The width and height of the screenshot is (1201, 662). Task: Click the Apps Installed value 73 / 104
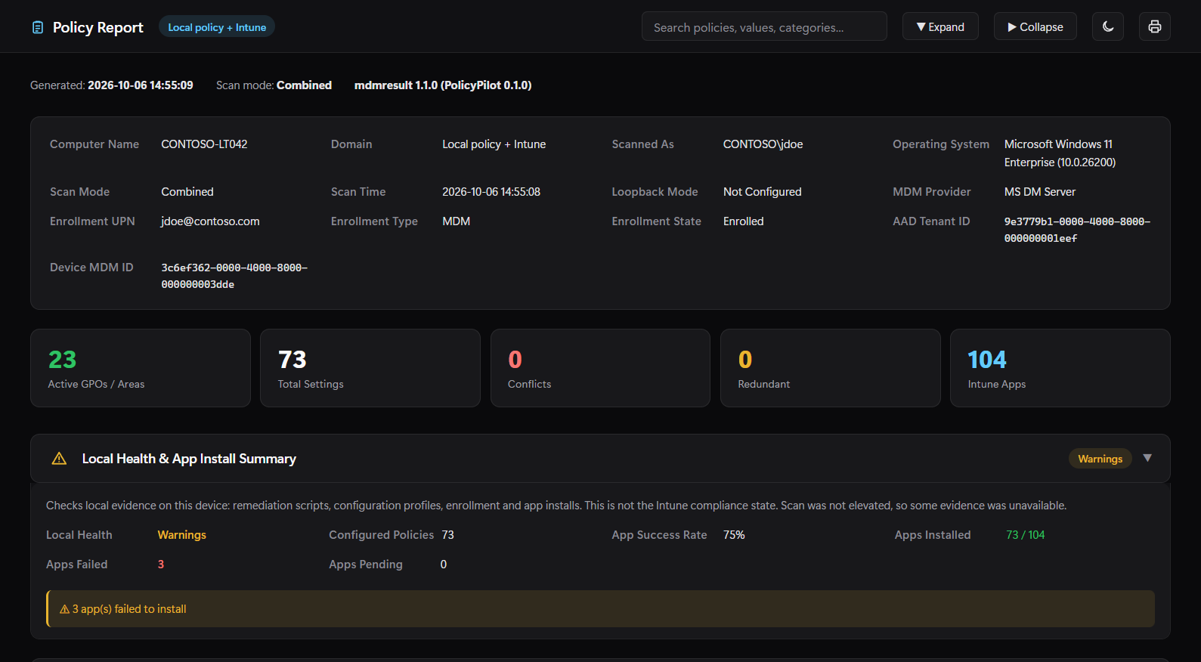pos(1025,535)
